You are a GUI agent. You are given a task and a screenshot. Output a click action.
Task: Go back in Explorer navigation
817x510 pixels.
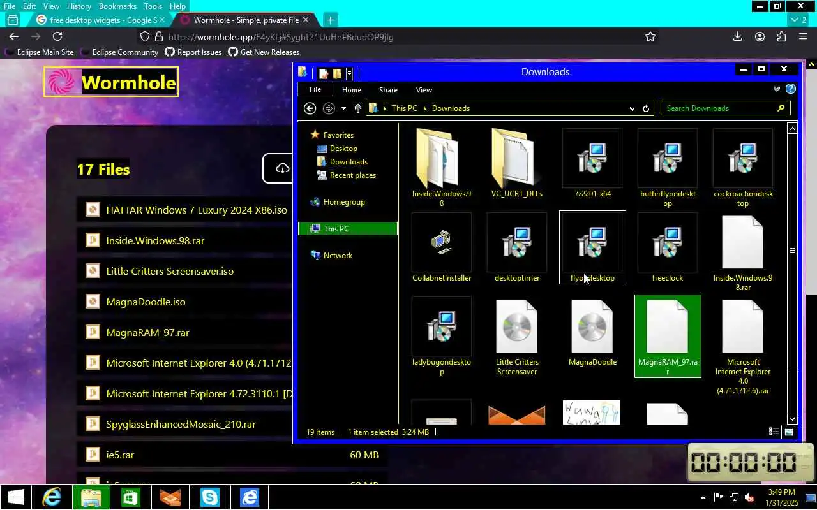tap(310, 108)
